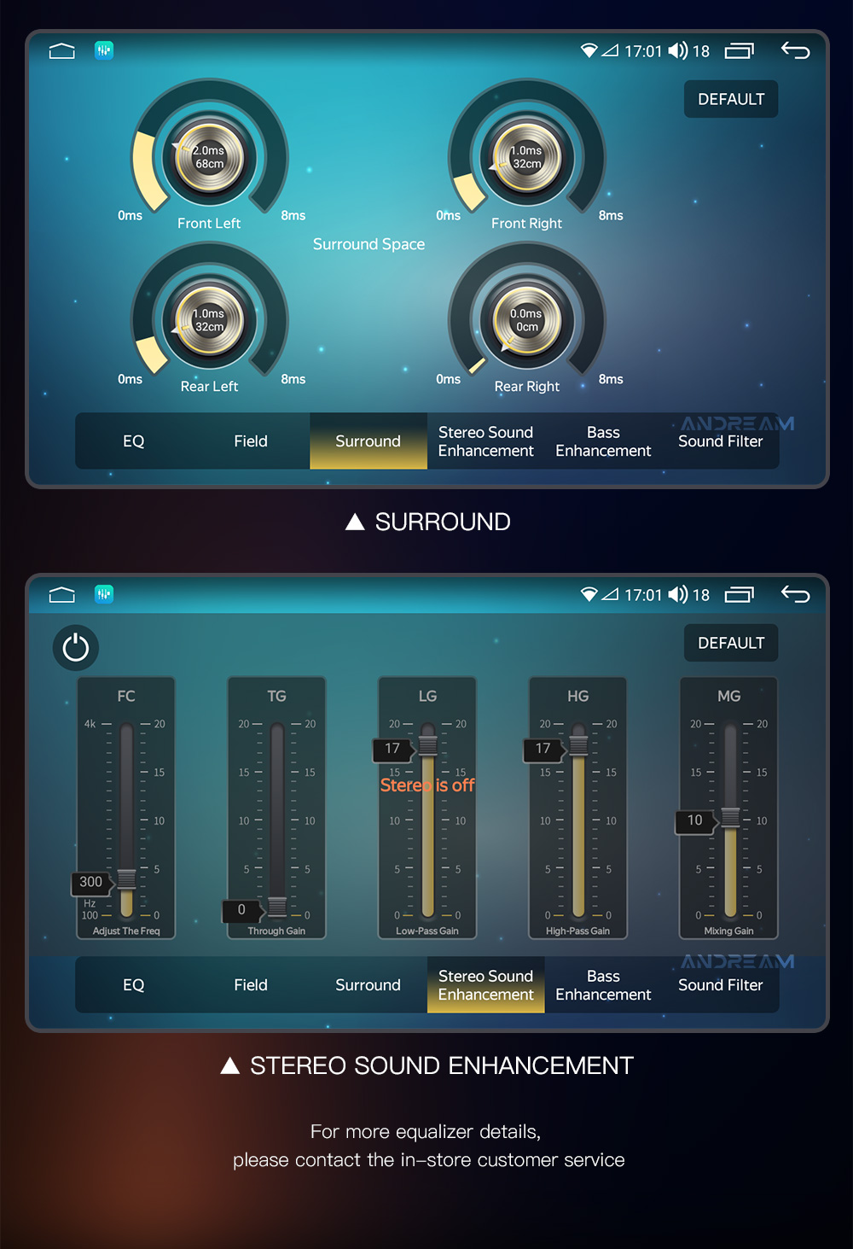The image size is (853, 1249).
Task: Click DEFAULT button on stereo enhancement screen
Action: 731,643
